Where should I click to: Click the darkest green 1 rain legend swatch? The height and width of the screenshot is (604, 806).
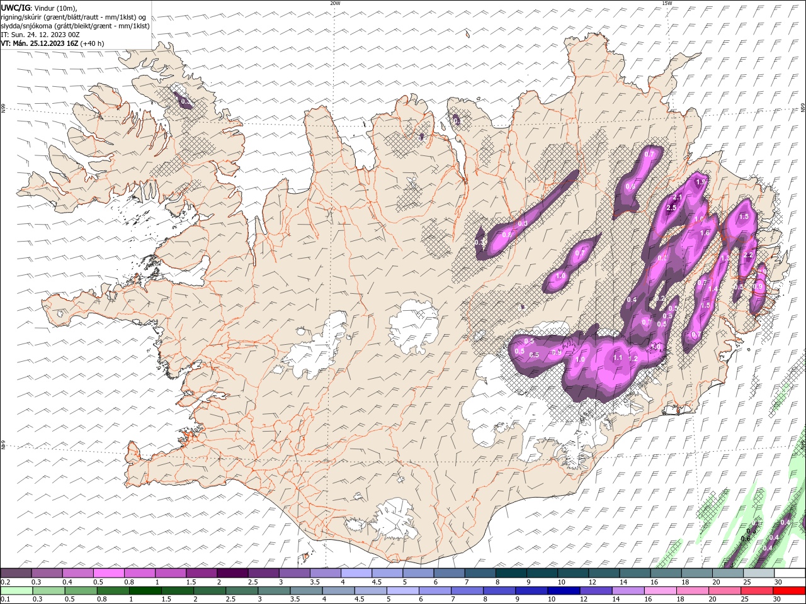[x=145, y=591]
